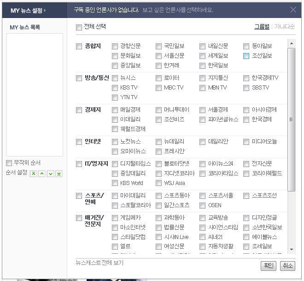Check the SBS TV checkbox

click(x=246, y=88)
